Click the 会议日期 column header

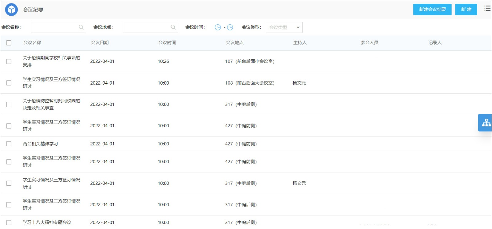[100, 43]
